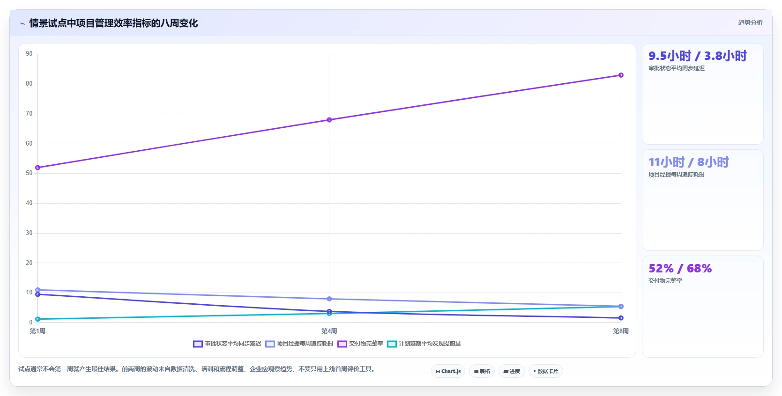Click the 计划延期平均发现提前量 point at 第1周
The image size is (782, 396).
tap(38, 319)
